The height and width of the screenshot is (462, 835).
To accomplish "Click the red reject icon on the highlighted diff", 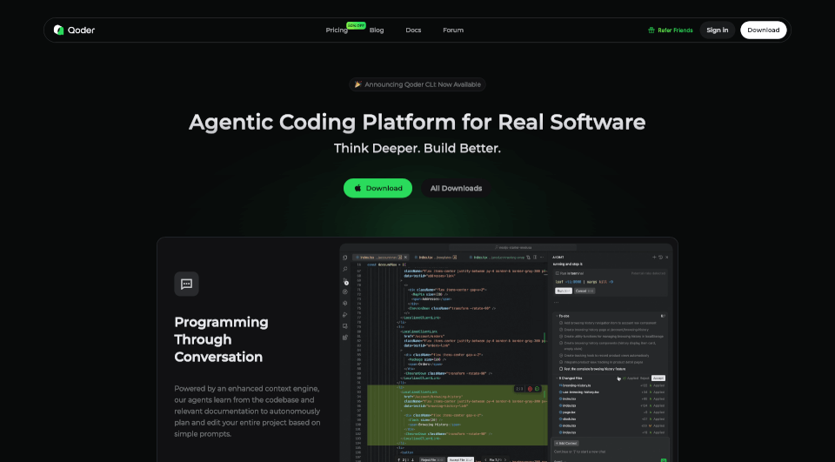I will (x=528, y=388).
